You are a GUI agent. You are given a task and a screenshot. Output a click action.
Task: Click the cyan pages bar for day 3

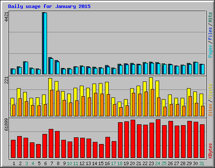26,68
